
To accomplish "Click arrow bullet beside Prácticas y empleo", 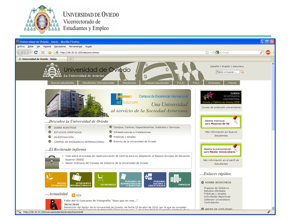I will tap(110, 137).
